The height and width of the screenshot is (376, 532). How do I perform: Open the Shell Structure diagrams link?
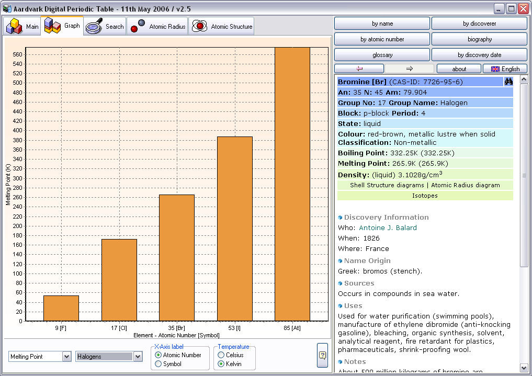(387, 185)
